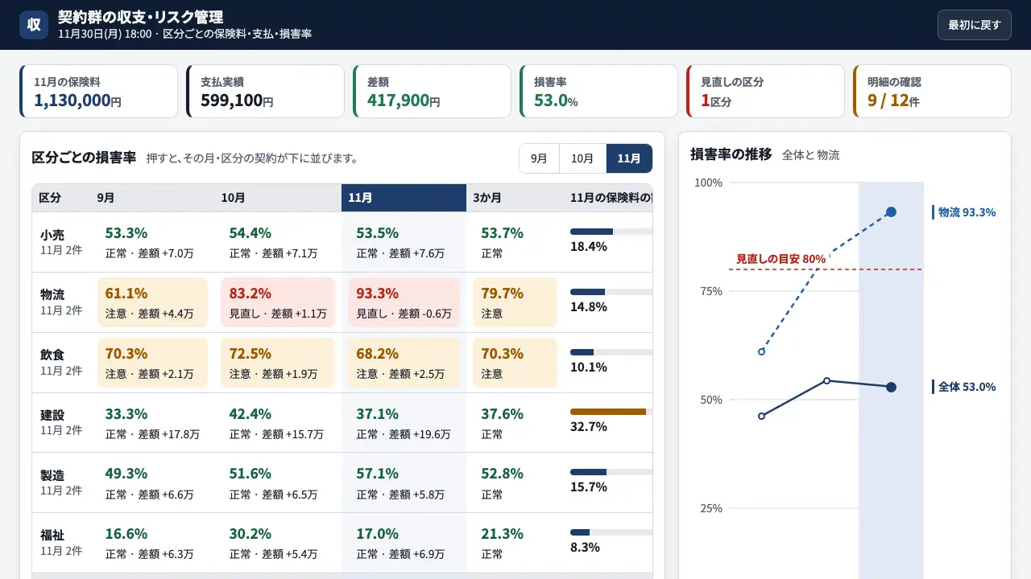Click 製造 10月 cell showing 51.6%
Viewport: 1031px width, 579px height.
point(278,482)
